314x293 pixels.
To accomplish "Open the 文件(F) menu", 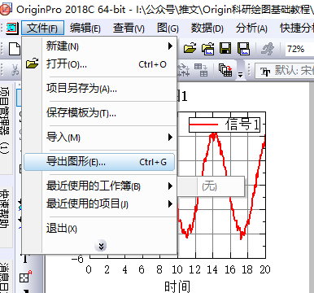I will click(x=42, y=28).
